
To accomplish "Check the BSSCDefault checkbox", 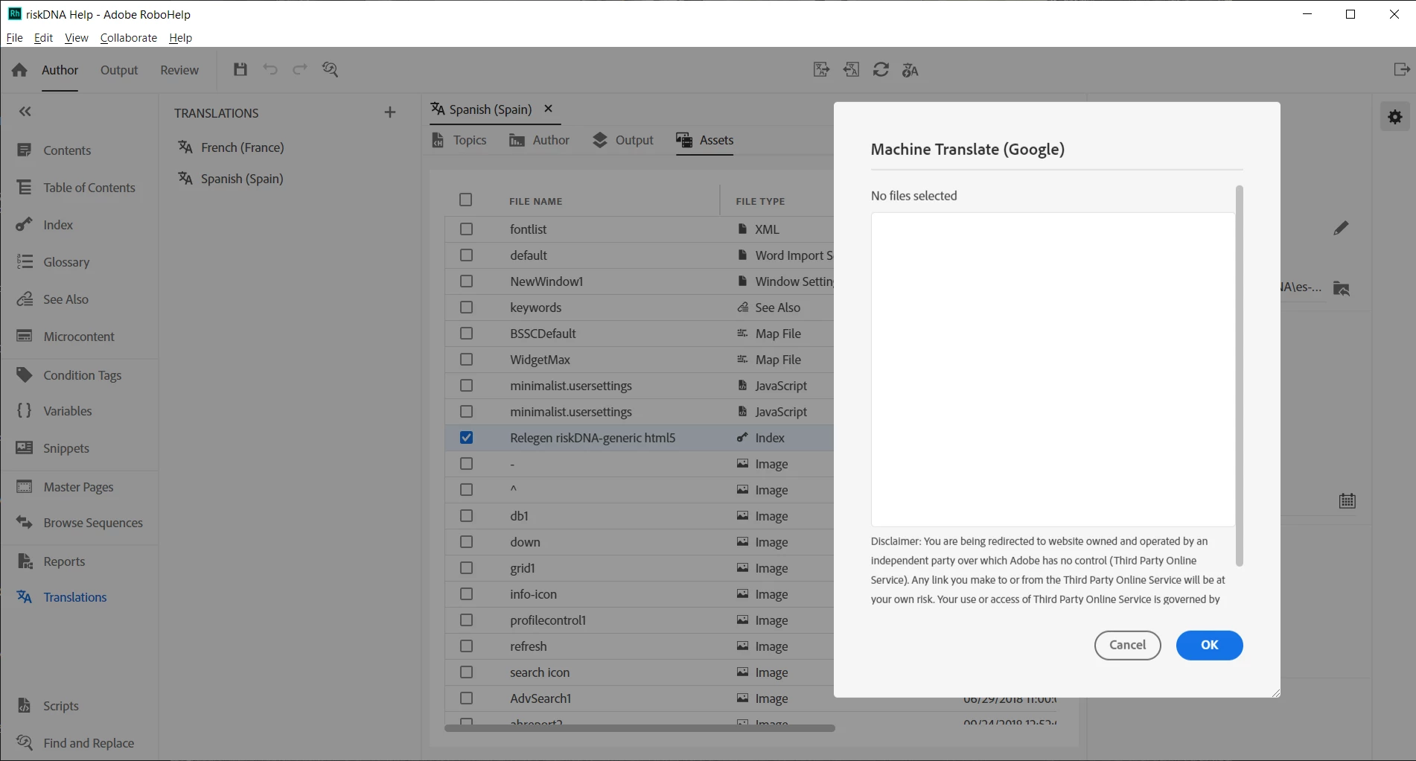I will click(x=466, y=334).
